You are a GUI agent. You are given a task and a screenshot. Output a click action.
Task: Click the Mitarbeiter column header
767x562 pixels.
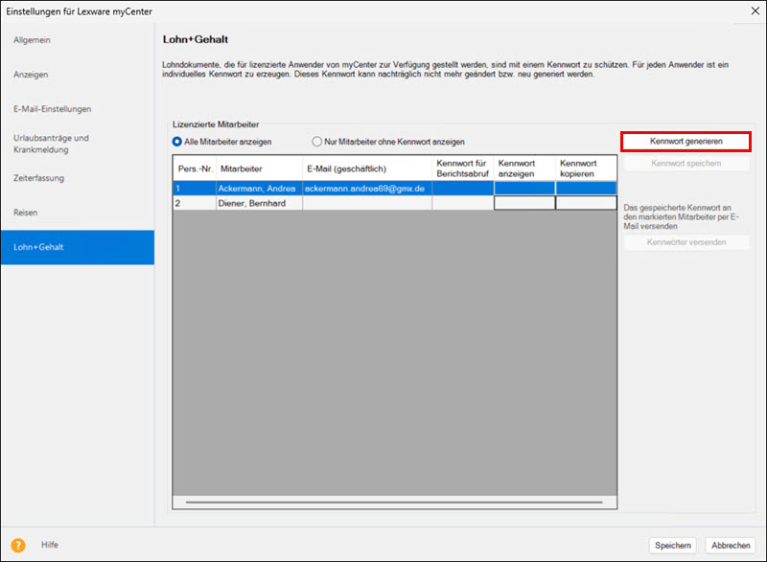pyautogui.click(x=259, y=169)
